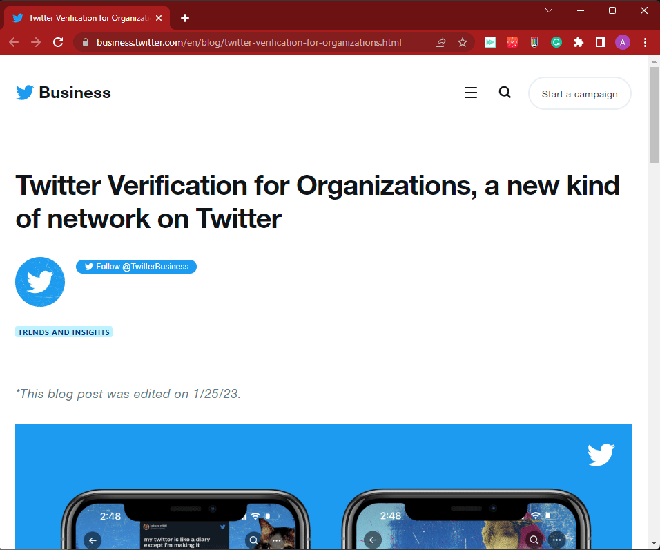Close the Twitter Verification tab

(159, 18)
